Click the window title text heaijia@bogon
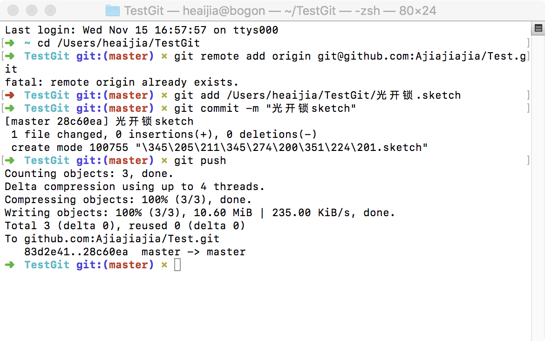 [224, 11]
